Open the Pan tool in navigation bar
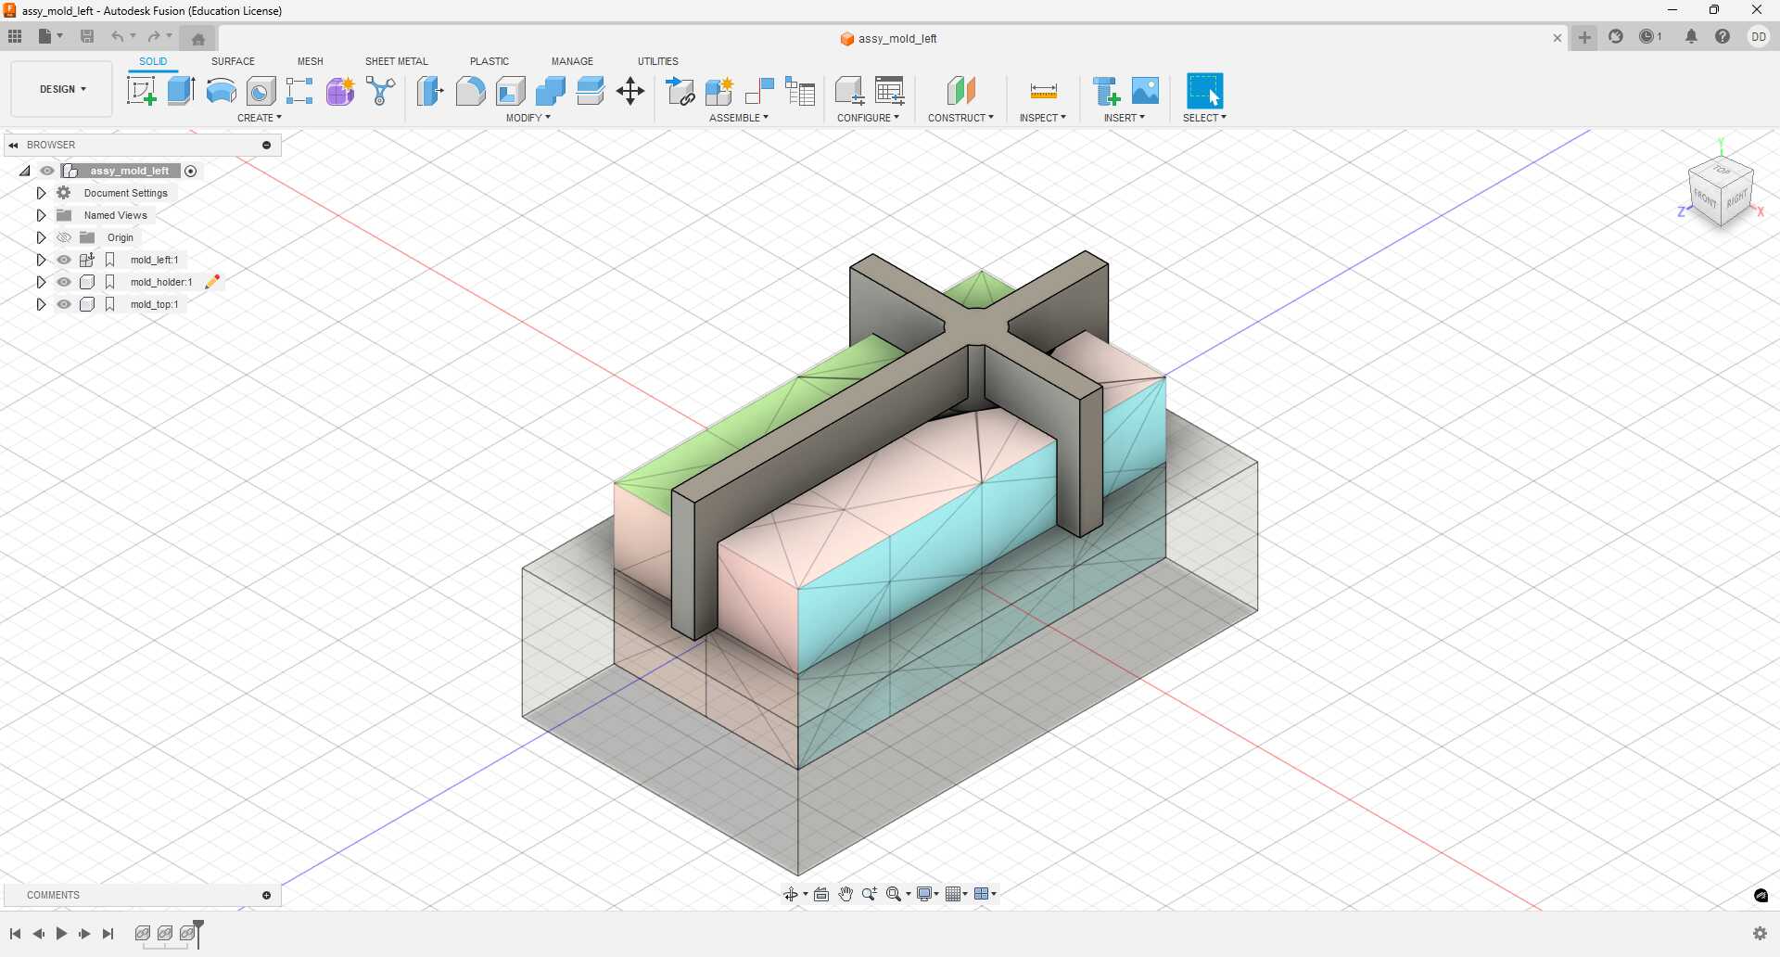This screenshot has height=957, width=1780. (x=845, y=894)
